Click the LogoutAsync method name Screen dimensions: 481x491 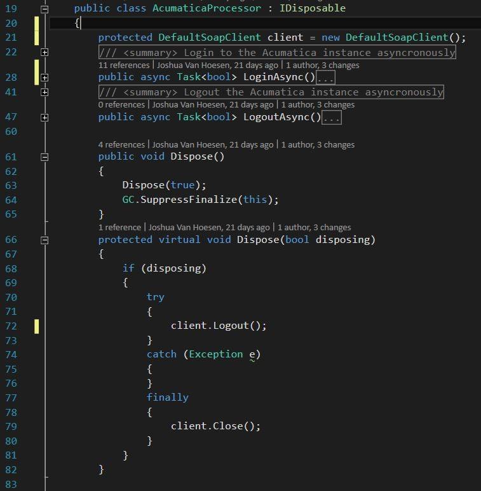(x=276, y=117)
